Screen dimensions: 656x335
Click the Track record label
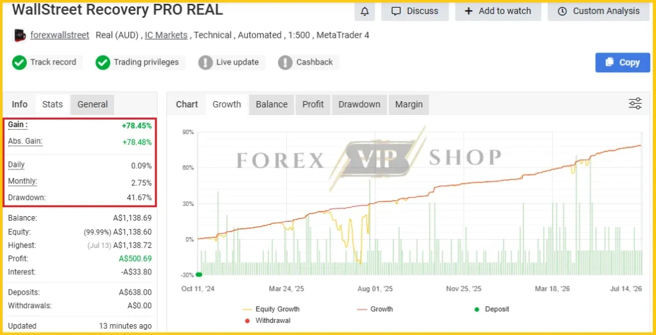53,62
